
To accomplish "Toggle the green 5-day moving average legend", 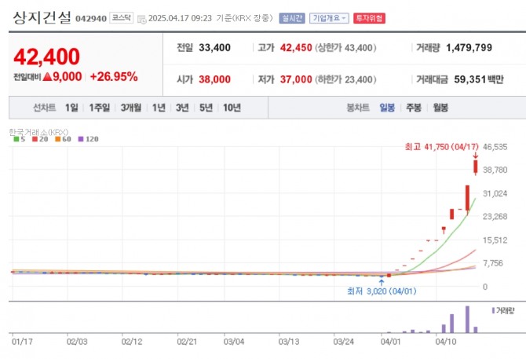I will click(19, 139).
